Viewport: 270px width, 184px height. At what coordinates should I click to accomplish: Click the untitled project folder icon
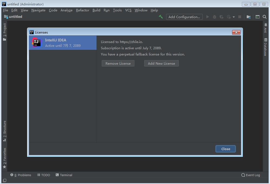(6, 17)
